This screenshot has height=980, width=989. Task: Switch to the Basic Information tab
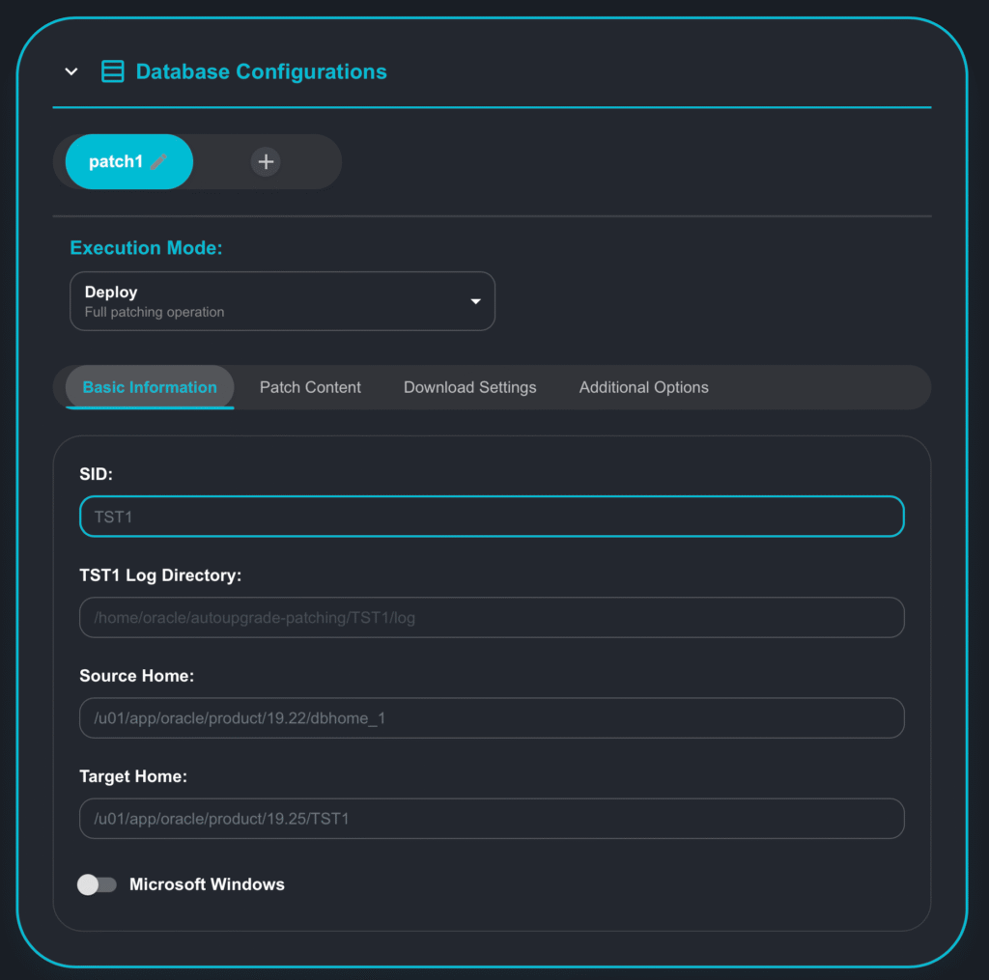point(150,387)
